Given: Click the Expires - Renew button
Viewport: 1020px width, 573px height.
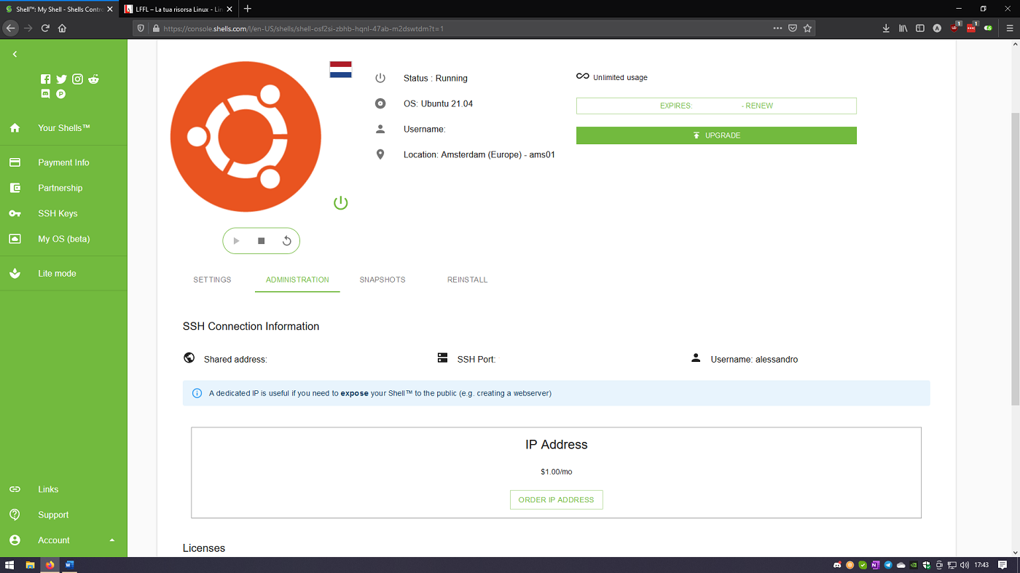Looking at the screenshot, I should (716, 106).
